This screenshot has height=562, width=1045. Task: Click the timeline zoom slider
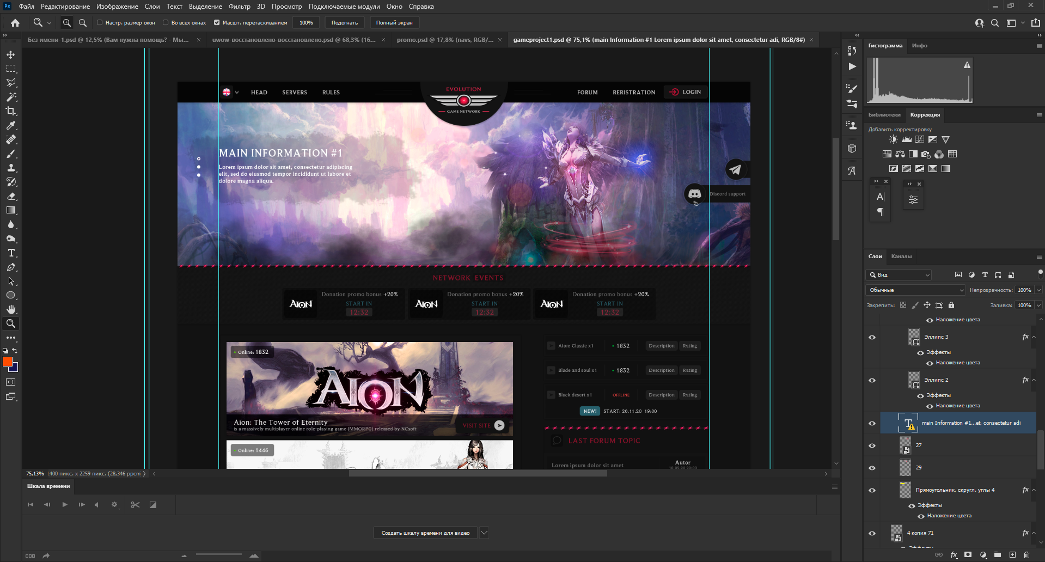tap(219, 555)
